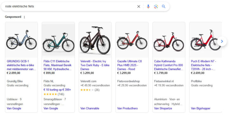229x115 pixels.
Task: Click the price € 2.099,00
Action: (x=13, y=73)
